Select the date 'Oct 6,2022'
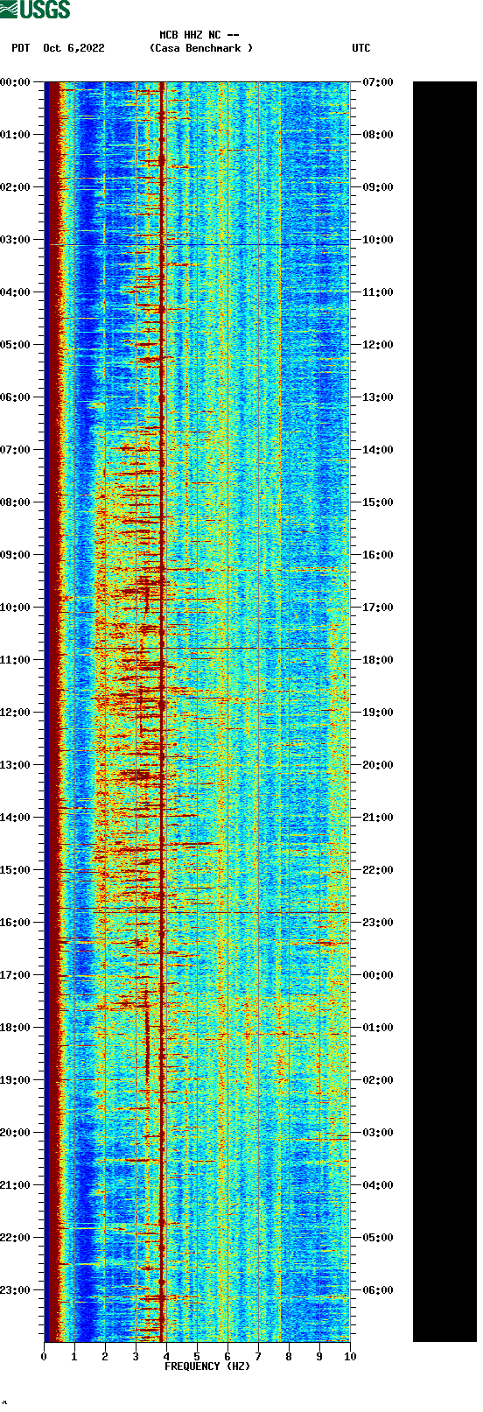 tap(73, 48)
